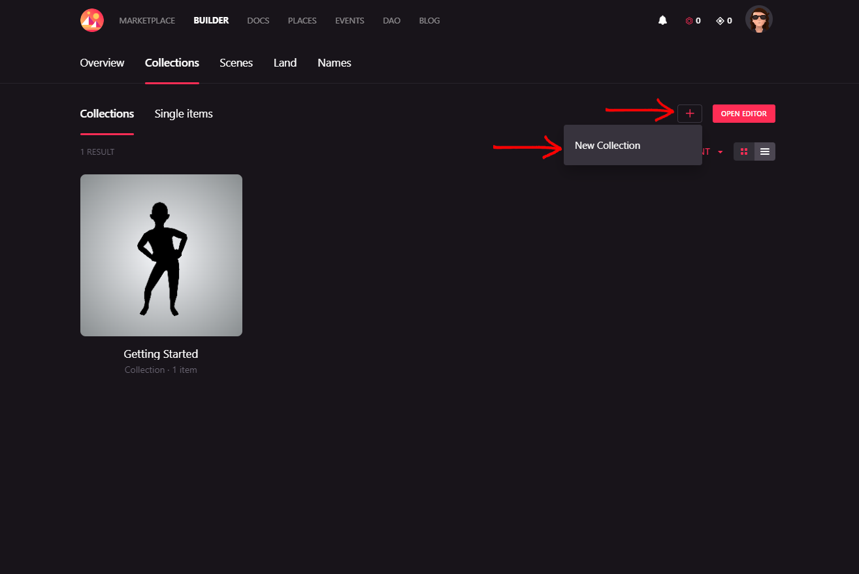Click the red MANA balance icon
The image size is (859, 574).
[x=689, y=21]
